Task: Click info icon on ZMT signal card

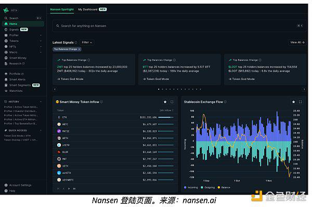Action: coord(89,60)
